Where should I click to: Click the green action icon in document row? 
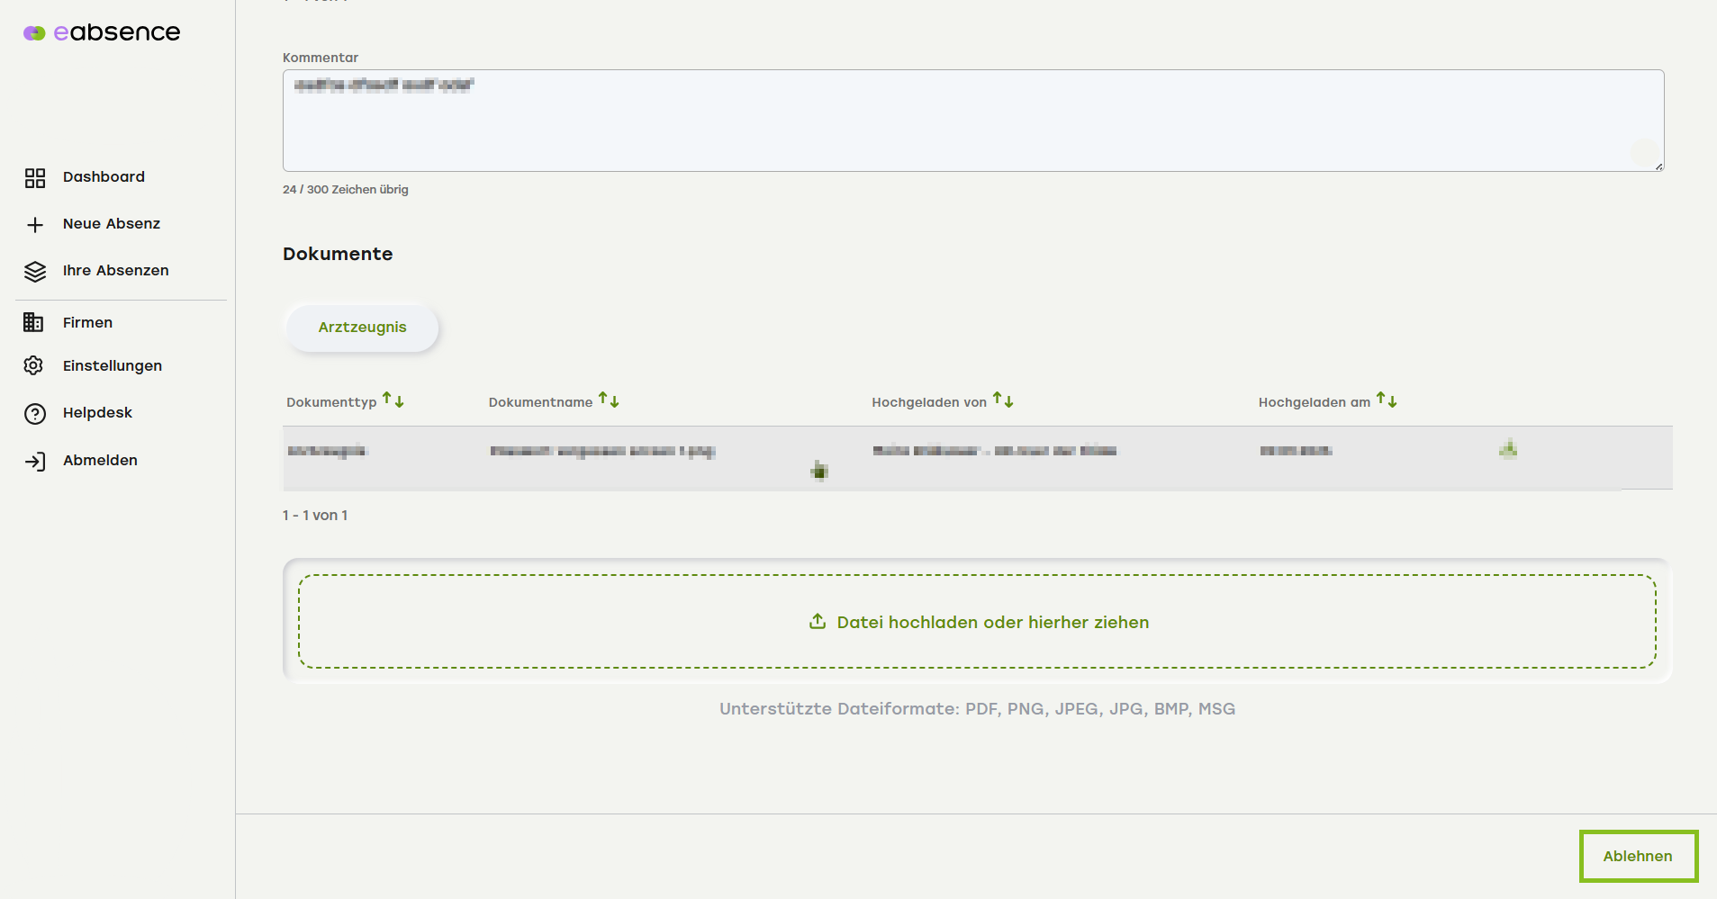tap(1508, 449)
